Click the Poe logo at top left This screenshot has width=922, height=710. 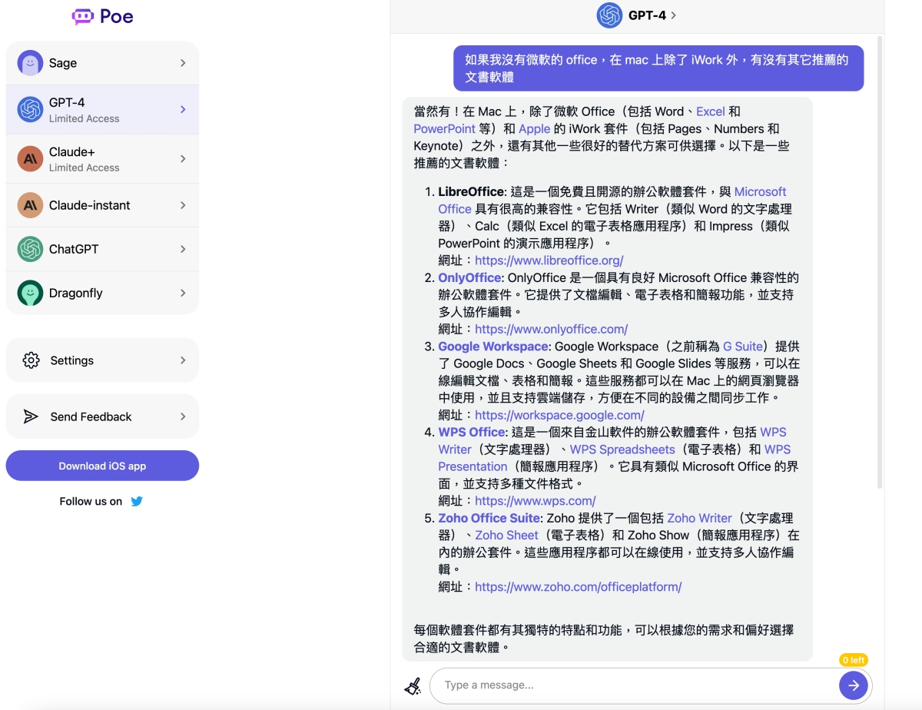102,16
